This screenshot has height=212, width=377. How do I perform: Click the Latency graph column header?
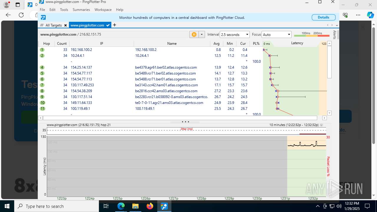pos(297,43)
